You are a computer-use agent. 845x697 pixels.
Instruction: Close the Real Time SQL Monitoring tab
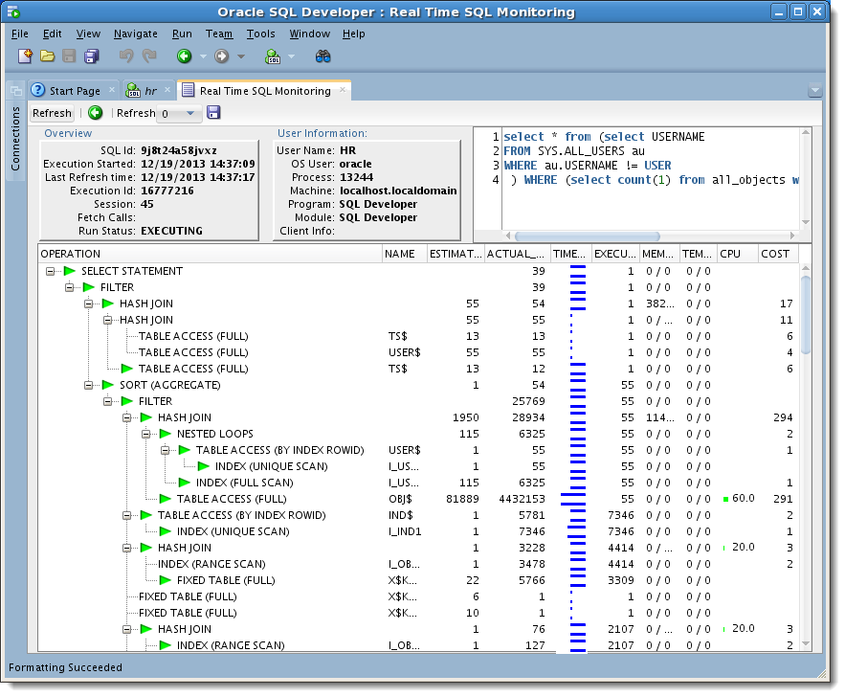[x=341, y=90]
